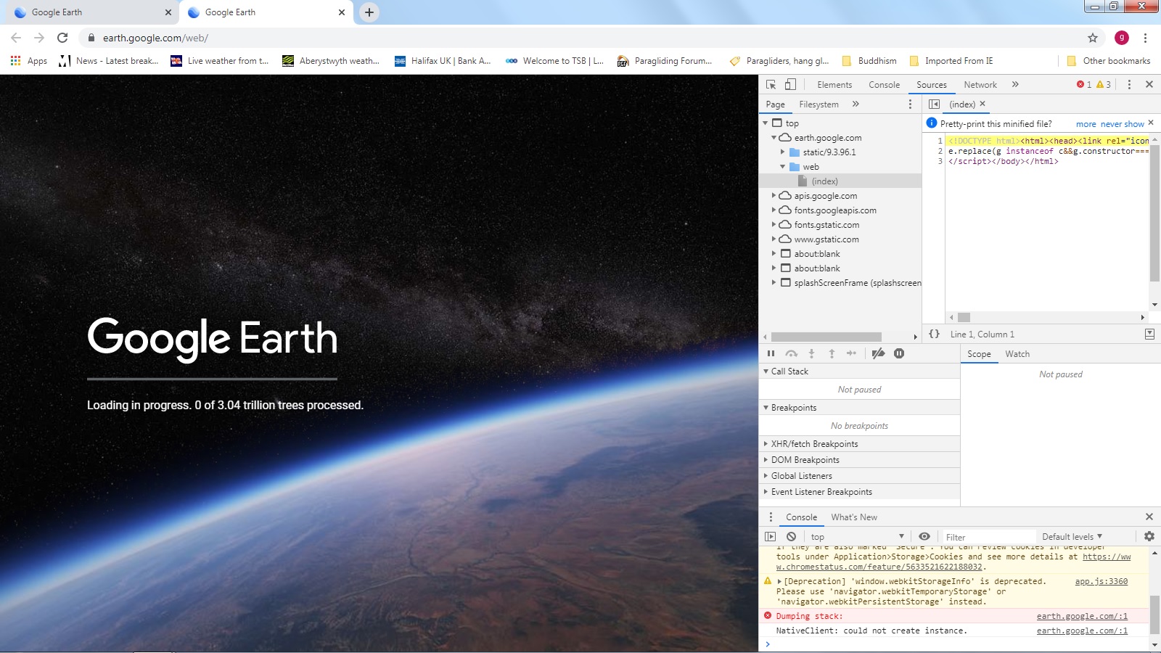Open the Watch tab
This screenshot has height=653, width=1161.
[1017, 354]
